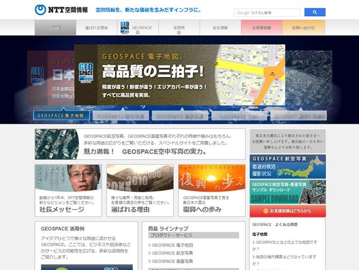Open the SAMPLE DOWNLOAD banner
The height and width of the screenshot is (270, 359).
pos(288,192)
